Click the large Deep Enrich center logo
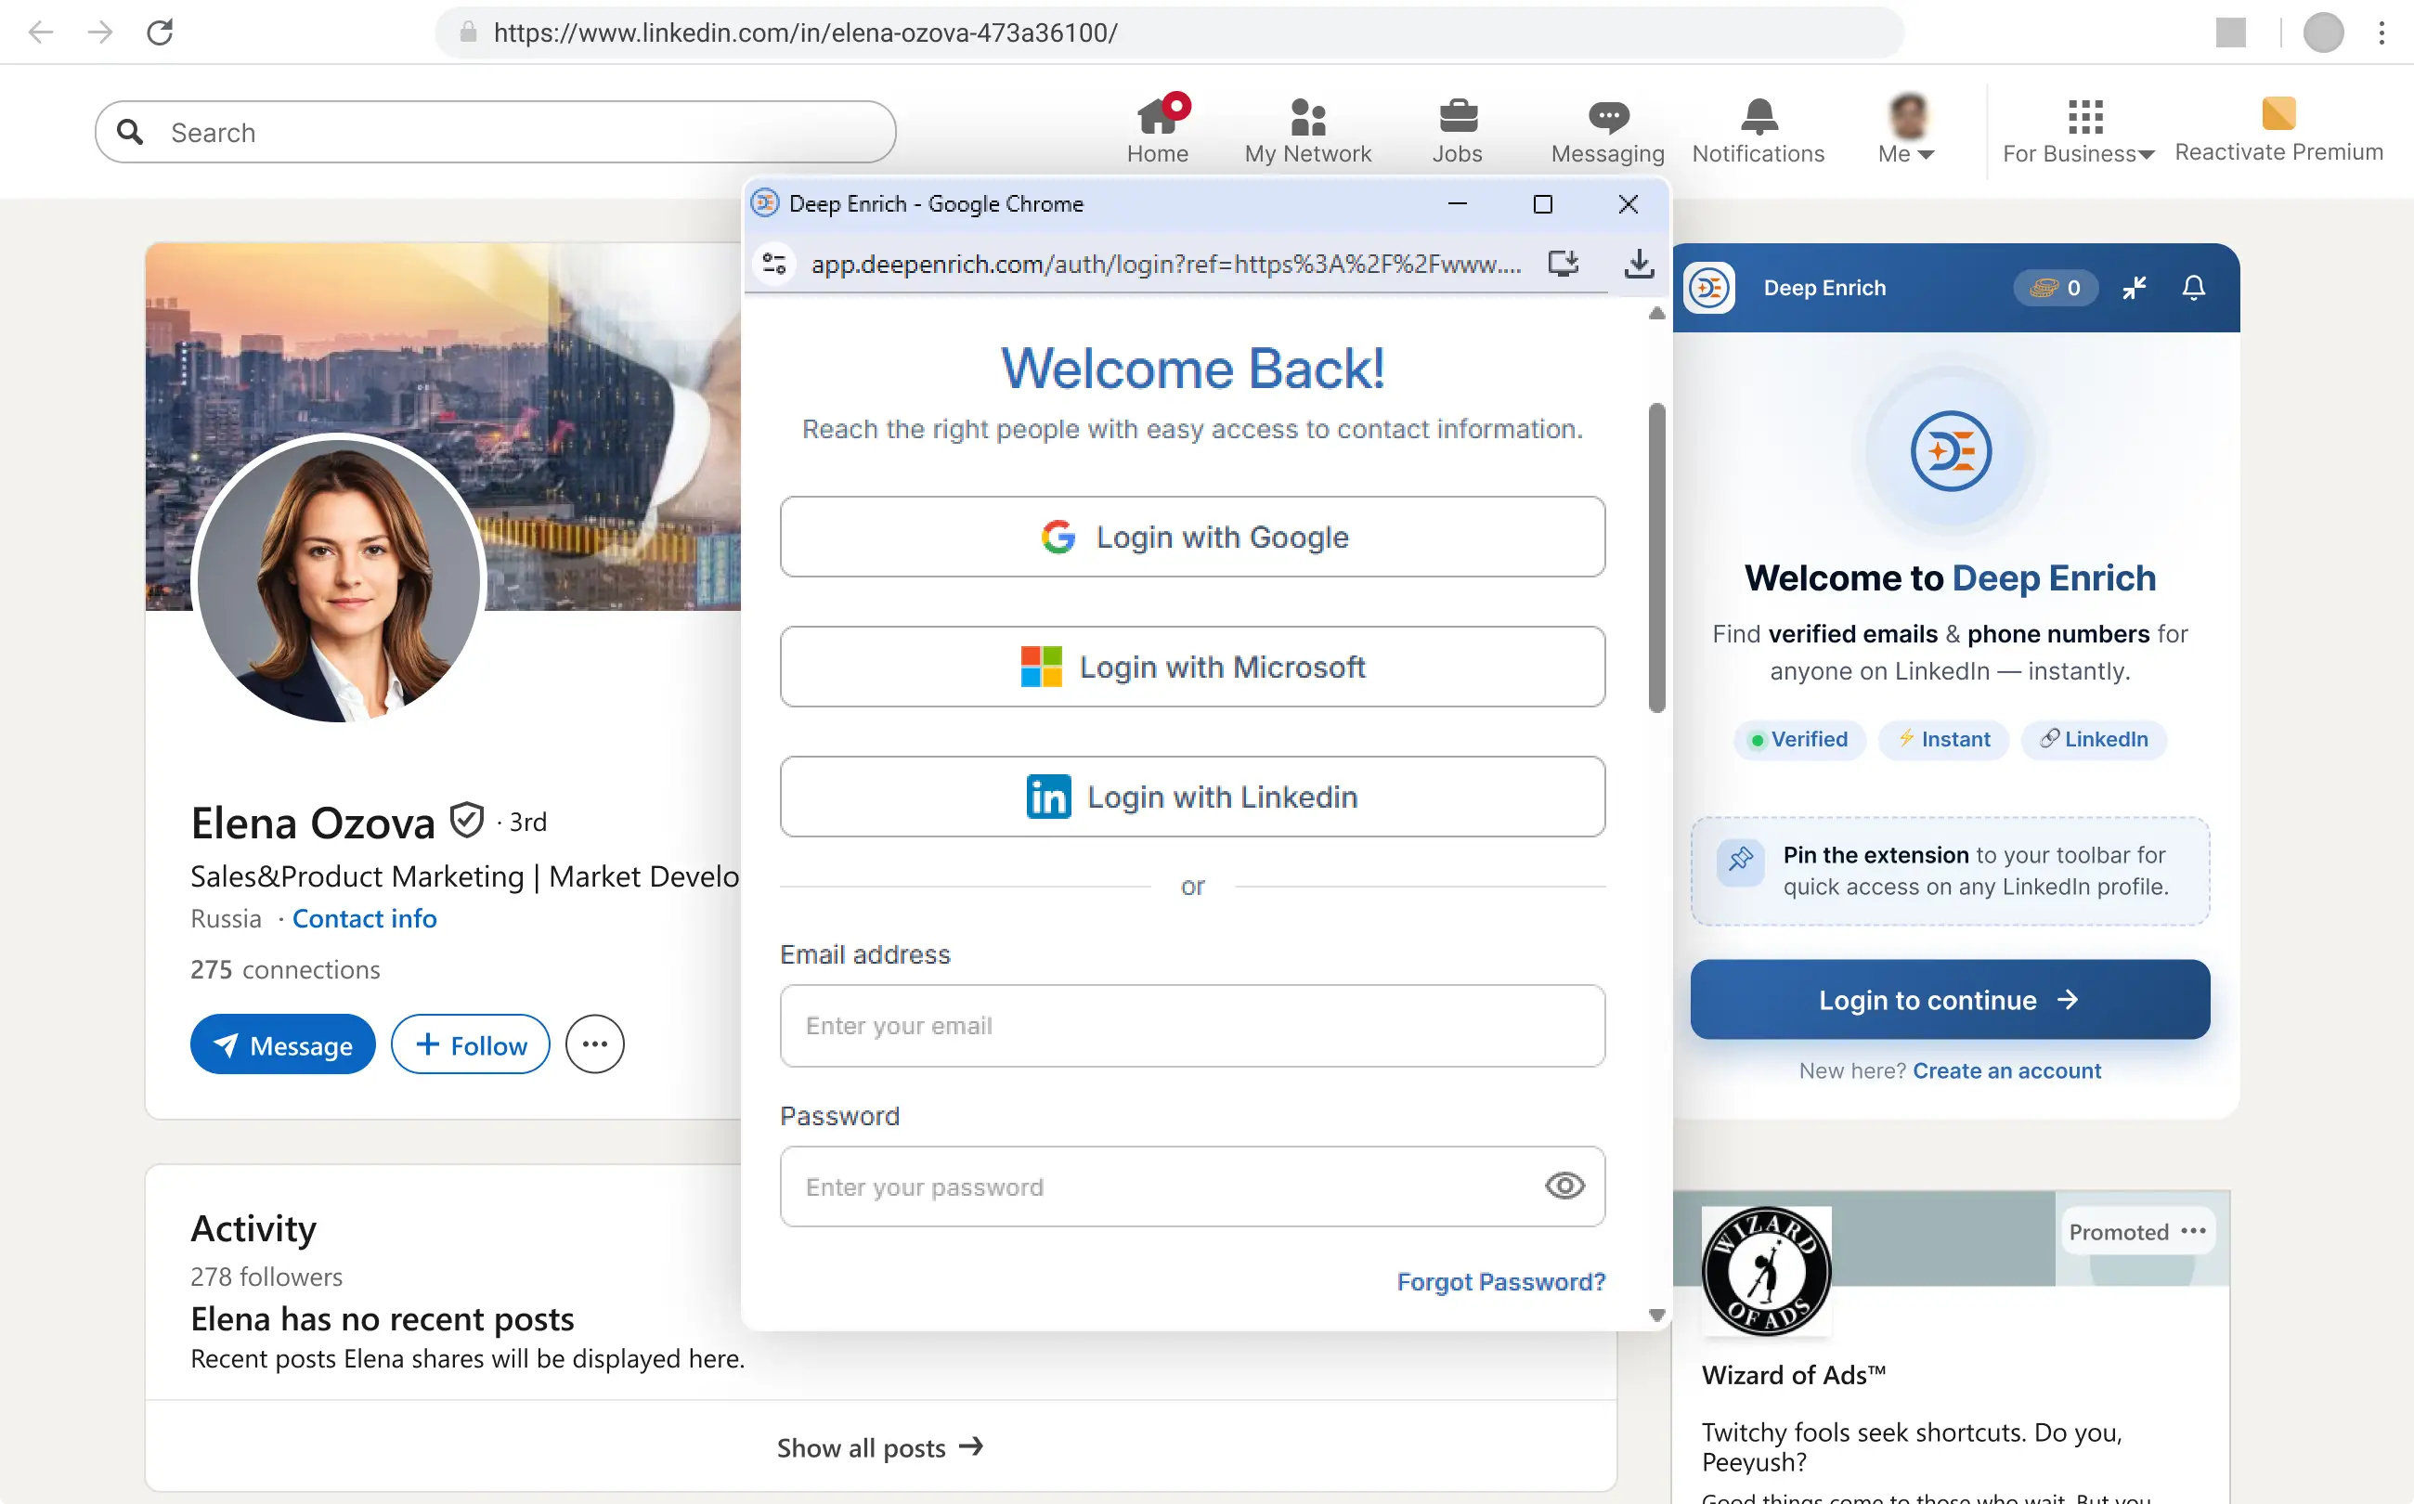The image size is (2414, 1504). point(1950,451)
